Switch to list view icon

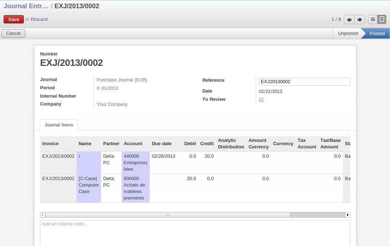[x=373, y=19]
